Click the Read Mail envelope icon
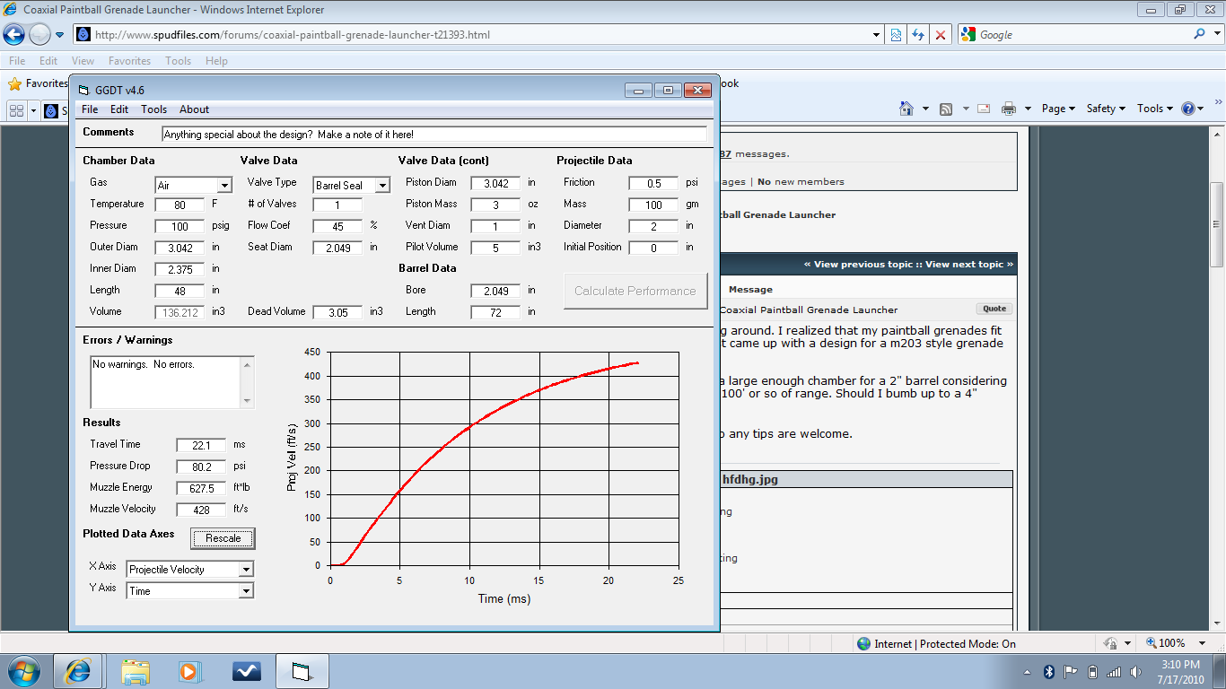Image resolution: width=1226 pixels, height=689 pixels. [984, 109]
